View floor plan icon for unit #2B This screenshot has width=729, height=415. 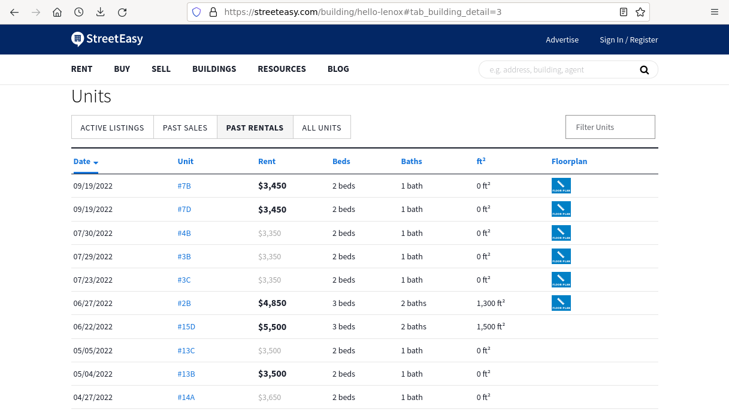tap(561, 303)
